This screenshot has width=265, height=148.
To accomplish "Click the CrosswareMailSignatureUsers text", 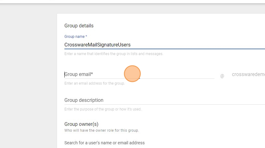I will tap(97, 45).
